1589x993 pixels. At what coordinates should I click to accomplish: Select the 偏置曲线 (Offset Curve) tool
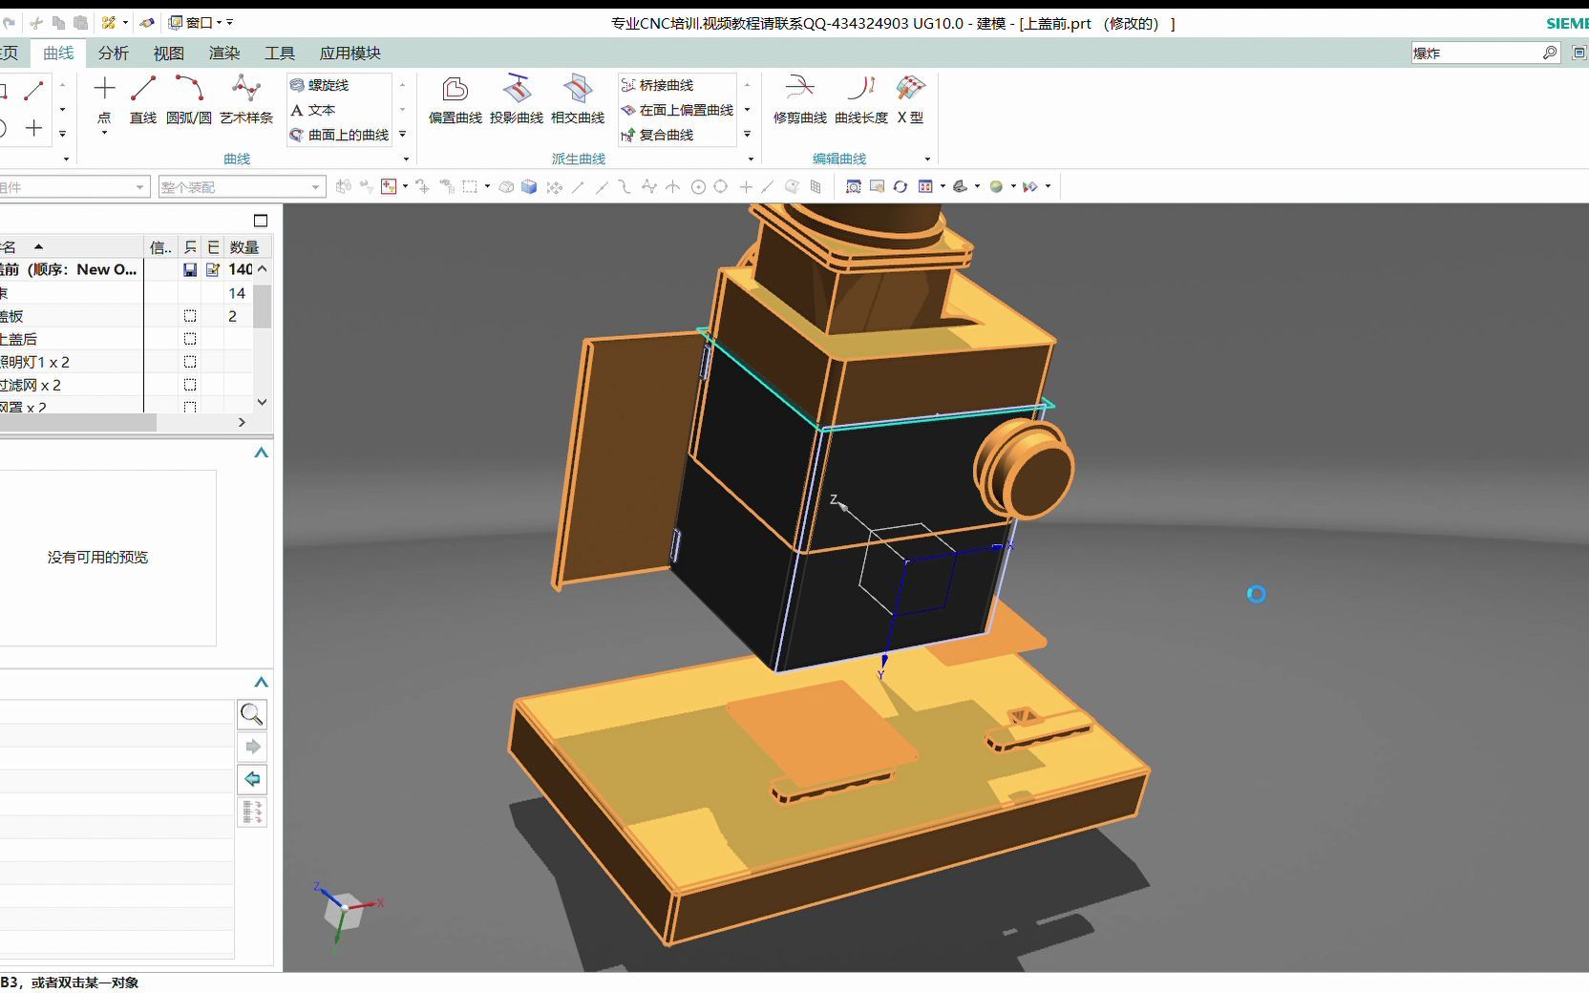[x=455, y=100]
